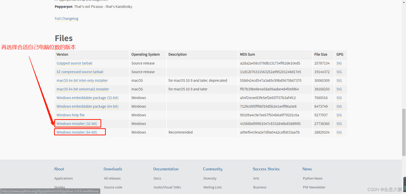406x194 pixels.
Task: Go to All releases in footer
Action: [x=112, y=179]
